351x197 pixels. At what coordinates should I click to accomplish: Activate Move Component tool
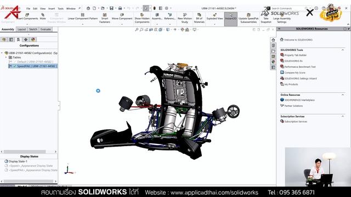click(x=122, y=16)
